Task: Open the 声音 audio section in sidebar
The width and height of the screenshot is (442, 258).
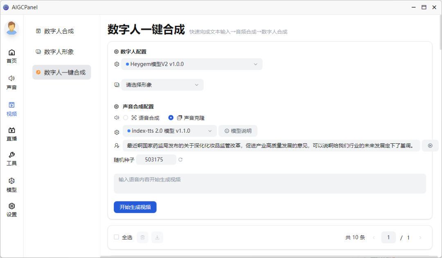Action: (x=11, y=82)
